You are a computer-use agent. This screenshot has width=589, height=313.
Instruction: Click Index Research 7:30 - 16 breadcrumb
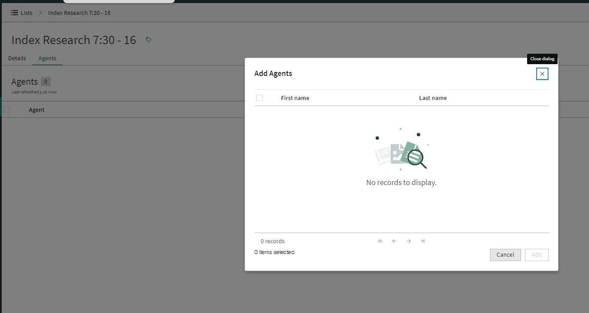79,13
